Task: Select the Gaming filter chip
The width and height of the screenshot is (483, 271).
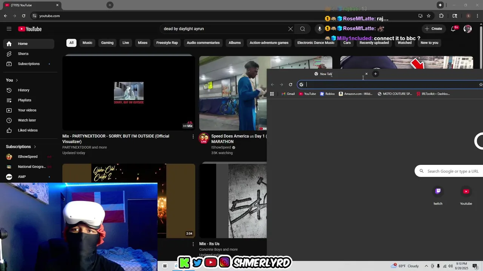Action: click(107, 43)
